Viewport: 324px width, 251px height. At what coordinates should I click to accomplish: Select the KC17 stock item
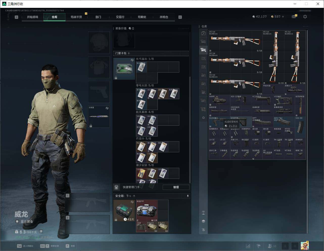click(x=263, y=100)
